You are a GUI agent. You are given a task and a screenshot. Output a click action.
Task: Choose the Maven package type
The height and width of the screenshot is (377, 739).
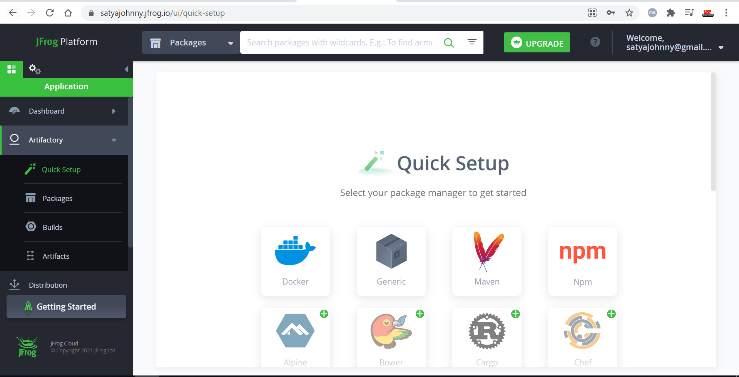[487, 261]
